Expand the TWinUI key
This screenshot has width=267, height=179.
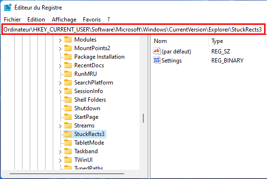(60, 160)
